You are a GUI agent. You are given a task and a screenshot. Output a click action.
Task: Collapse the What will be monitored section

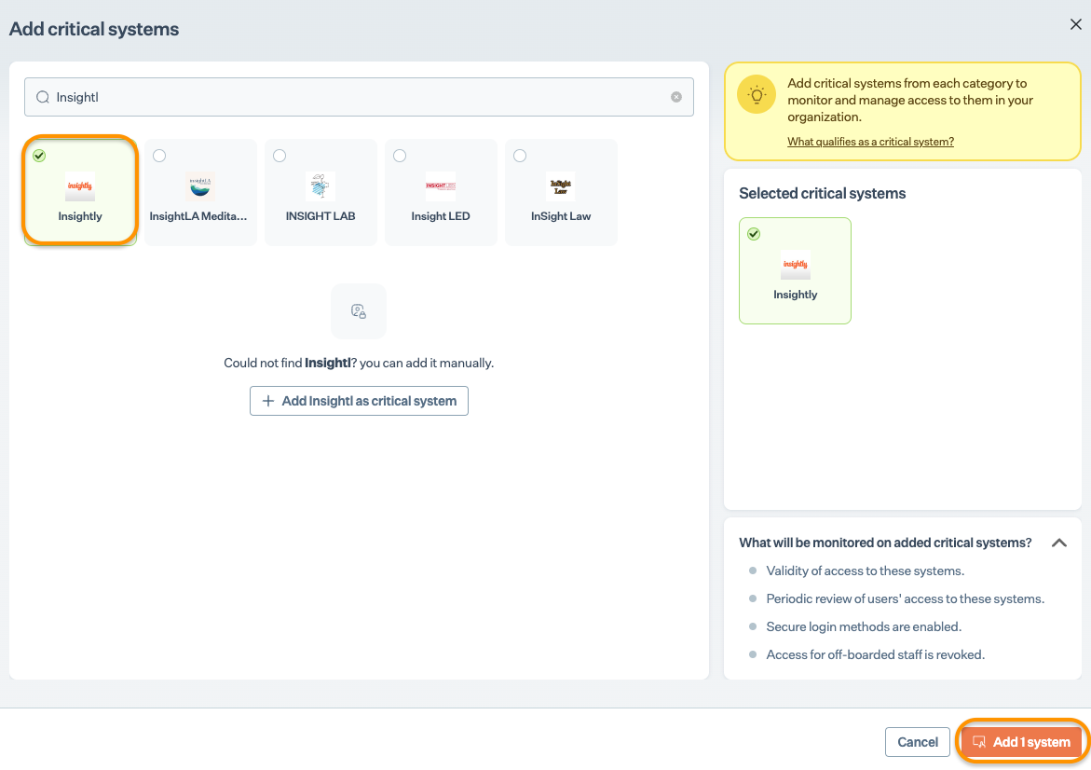click(x=1059, y=543)
